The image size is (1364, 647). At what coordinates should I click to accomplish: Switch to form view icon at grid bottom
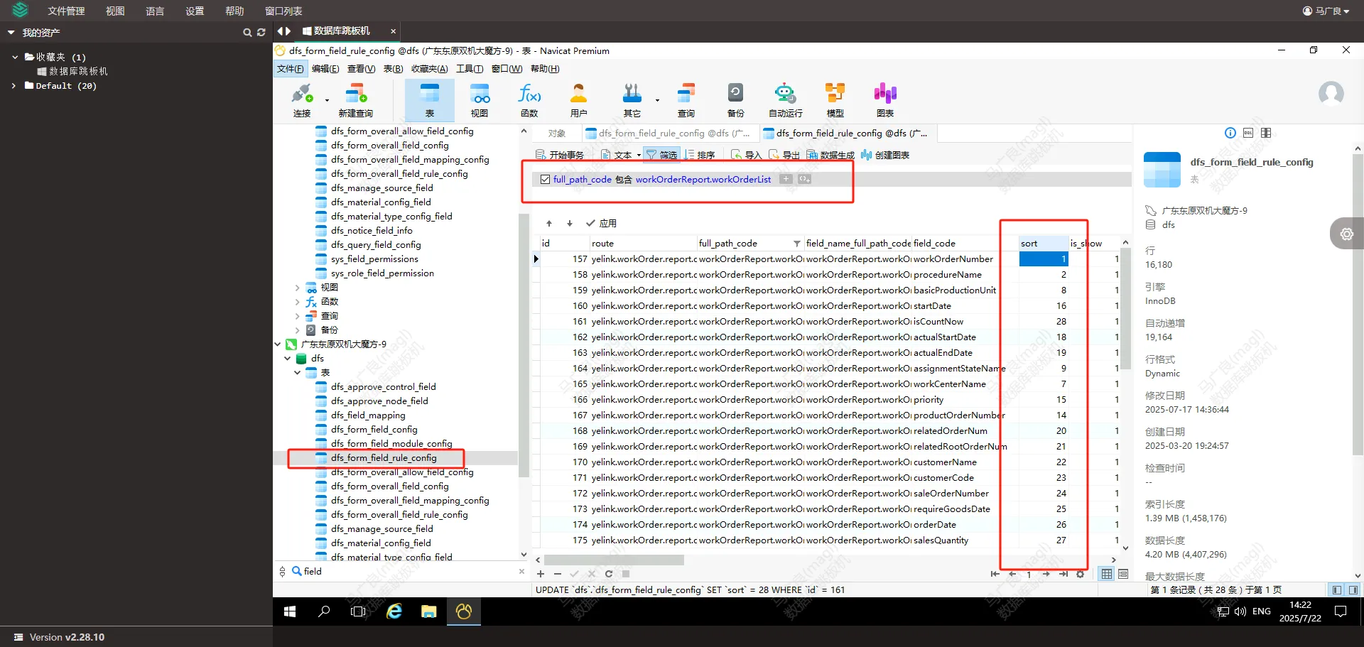1123,574
